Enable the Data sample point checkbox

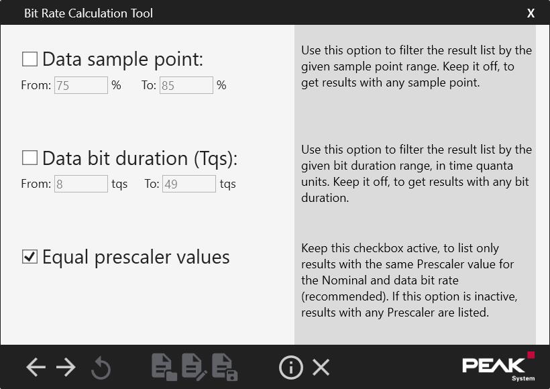(x=30, y=59)
